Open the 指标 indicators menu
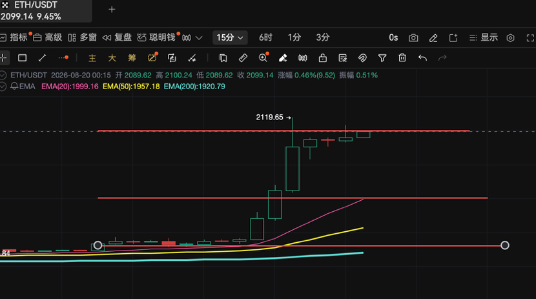This screenshot has height=299, width=536. [14, 37]
